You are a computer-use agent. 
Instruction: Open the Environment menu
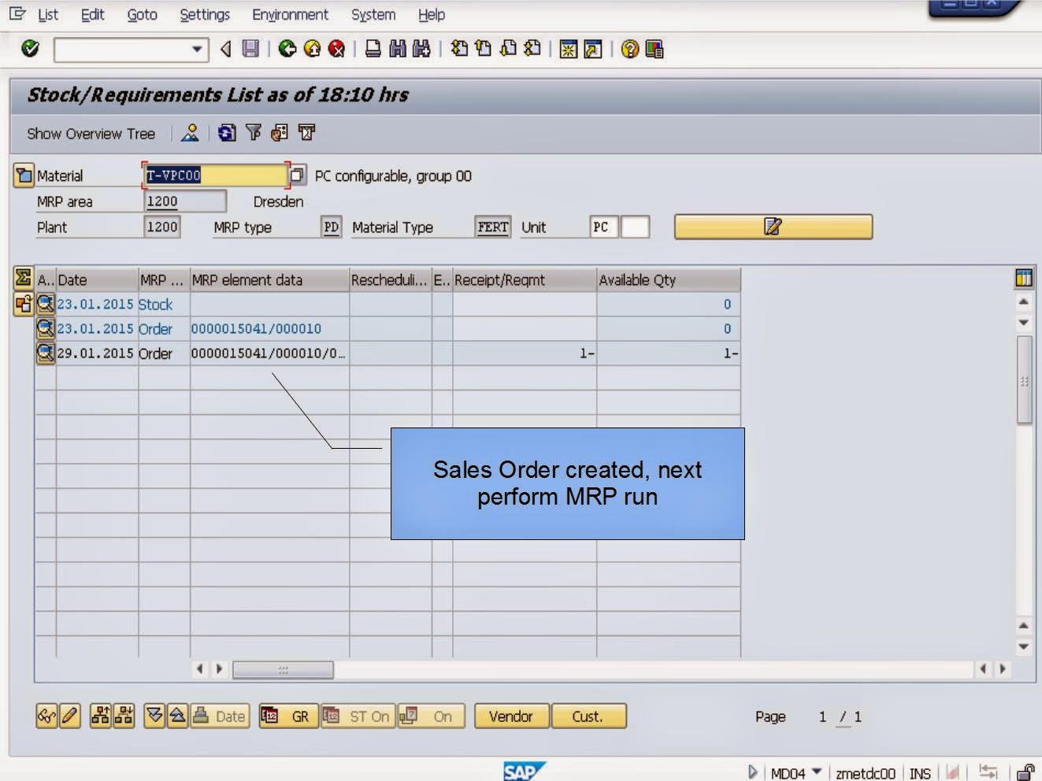tap(290, 14)
